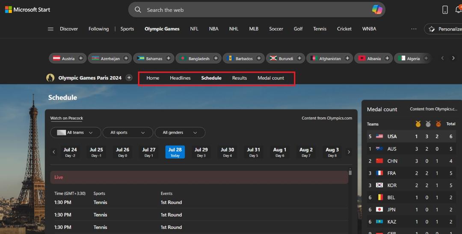Select Aug 3 Day 8

point(332,152)
